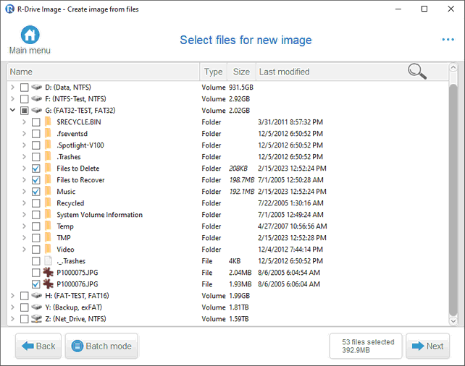Click the vertical scrollbar thumb

[453, 200]
